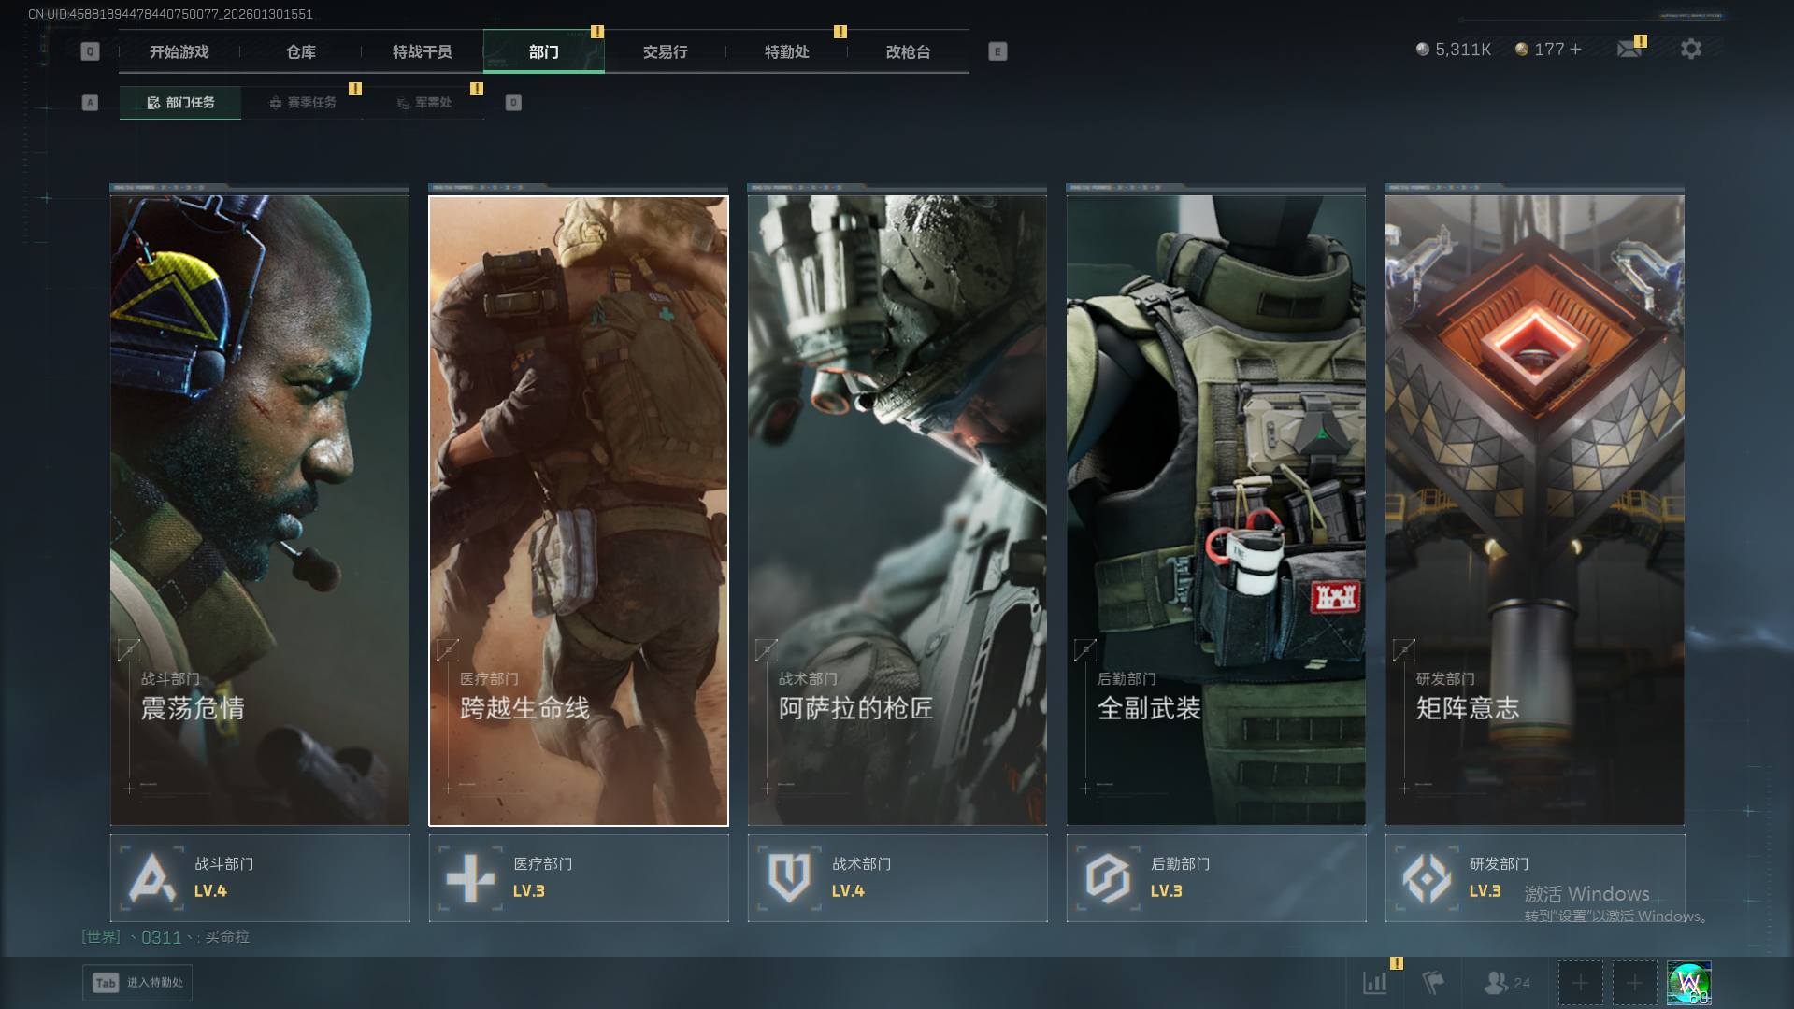Click the 研发部门 diamond badge icon
Image resolution: width=1794 pixels, height=1009 pixels.
pos(1428,878)
